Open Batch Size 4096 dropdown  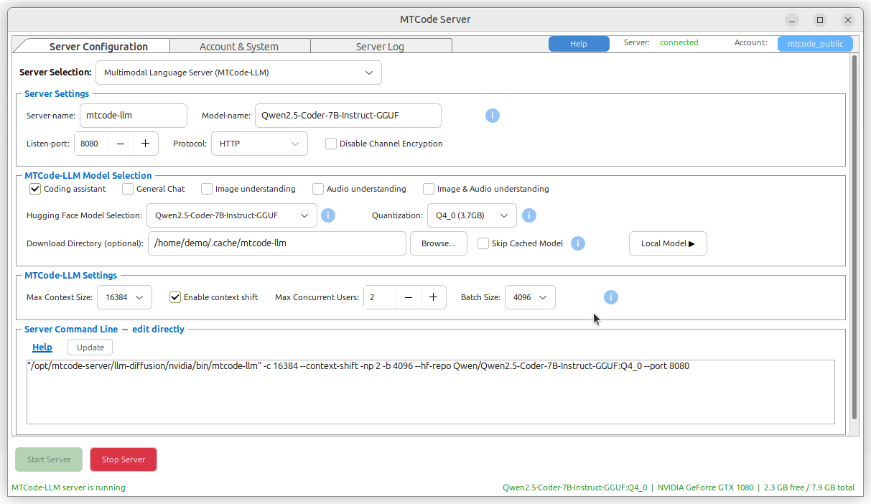(x=530, y=297)
